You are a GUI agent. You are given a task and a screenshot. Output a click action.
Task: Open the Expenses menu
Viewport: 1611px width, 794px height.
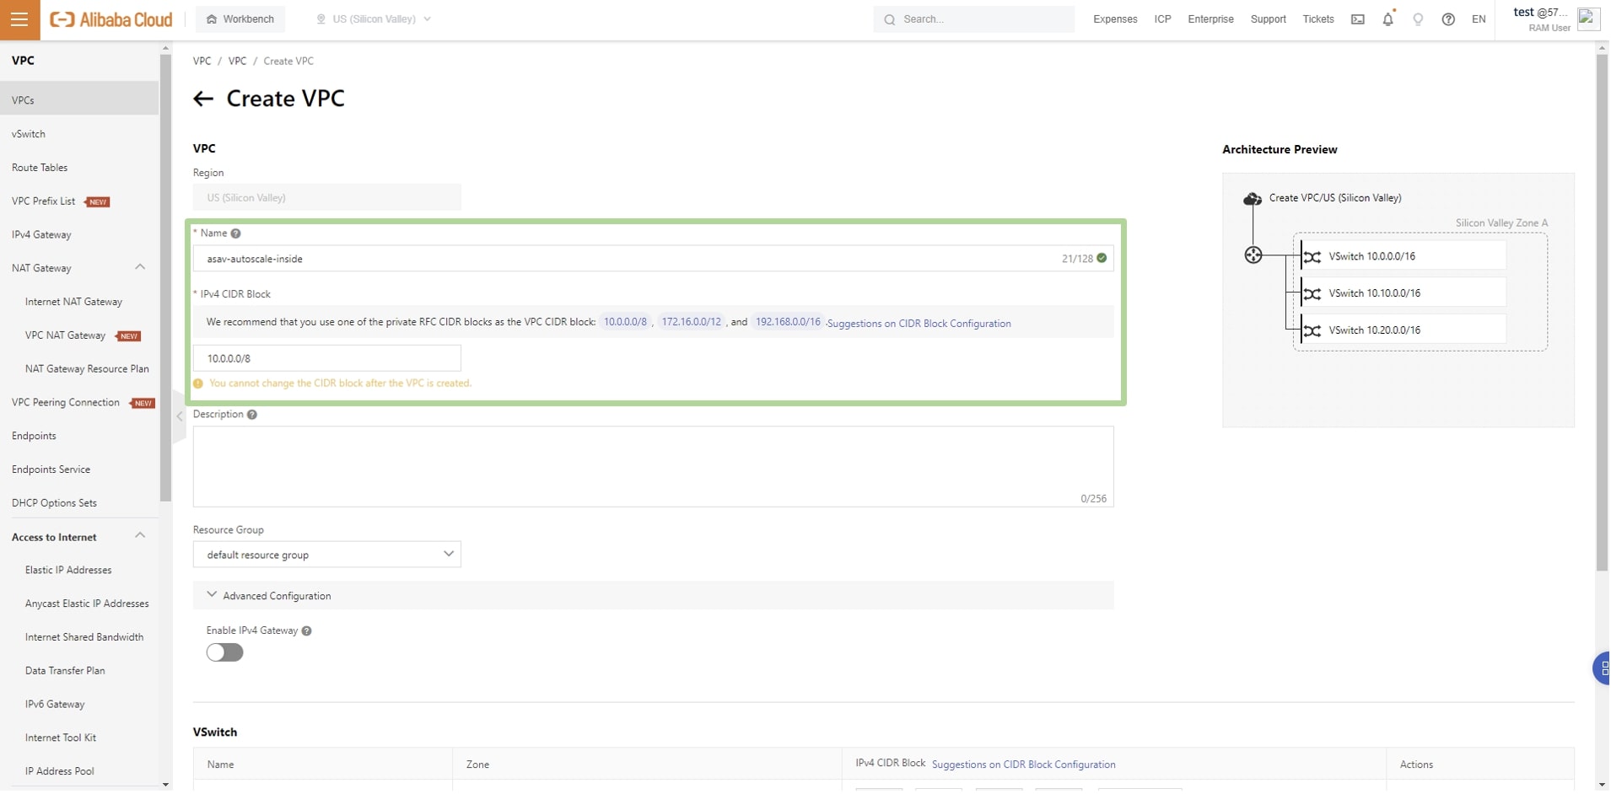1115,19
